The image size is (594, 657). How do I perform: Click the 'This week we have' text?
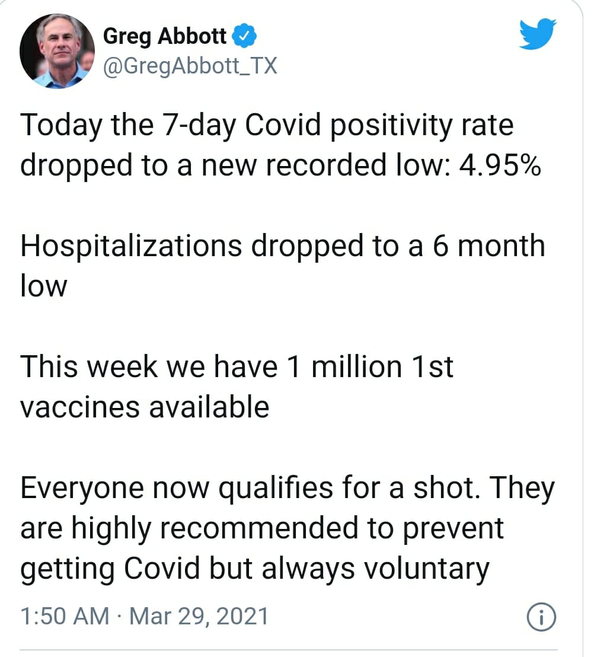click(149, 366)
